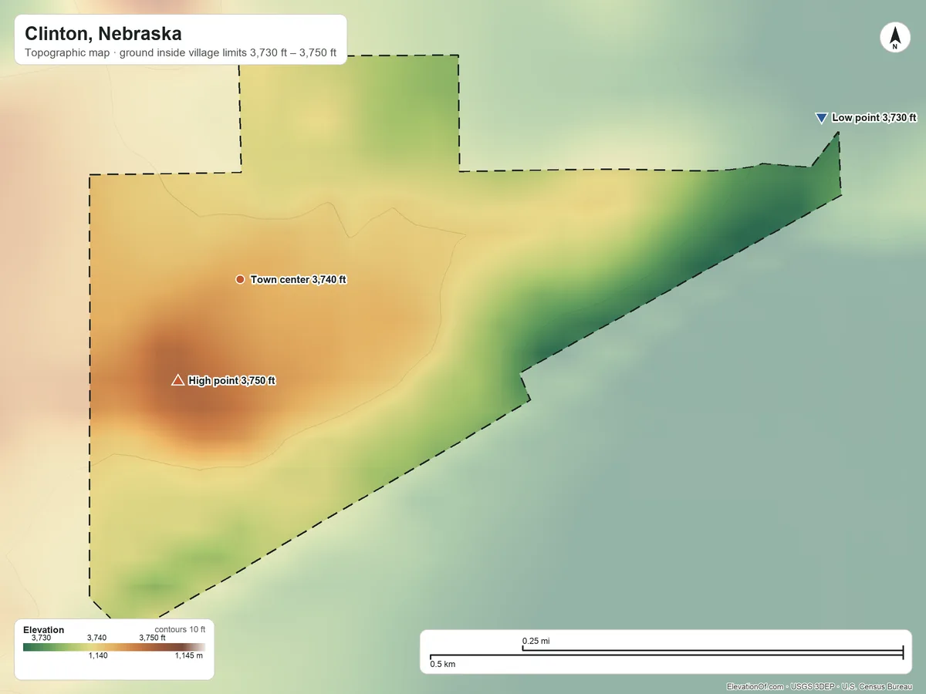Click the "1,145 m" metric legend value
The width and height of the screenshot is (926, 694).
click(189, 655)
